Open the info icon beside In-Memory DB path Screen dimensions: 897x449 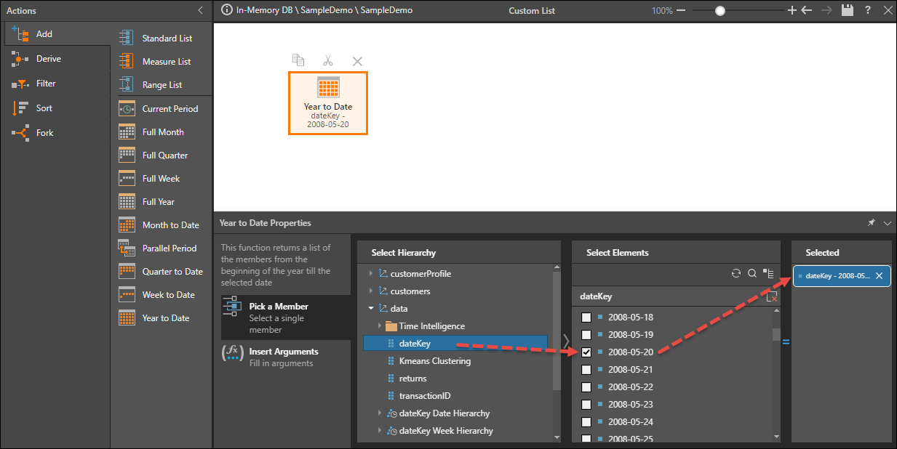(x=226, y=11)
